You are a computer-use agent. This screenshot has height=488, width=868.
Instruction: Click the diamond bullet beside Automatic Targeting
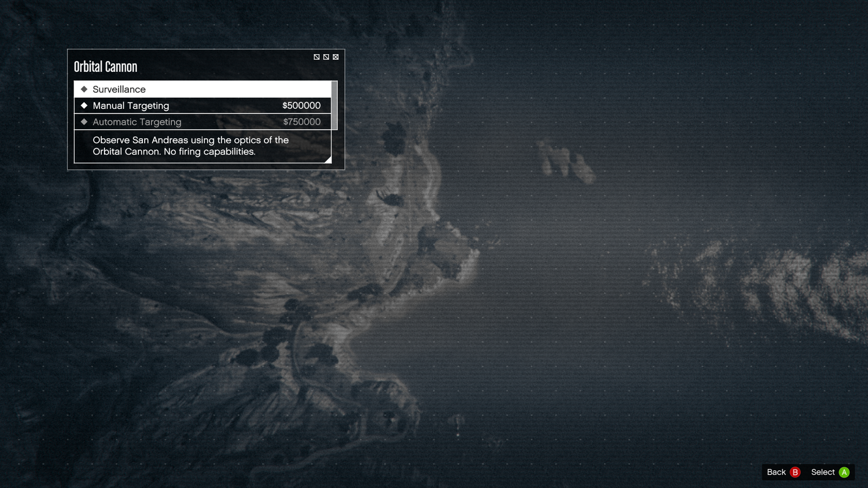(x=84, y=122)
